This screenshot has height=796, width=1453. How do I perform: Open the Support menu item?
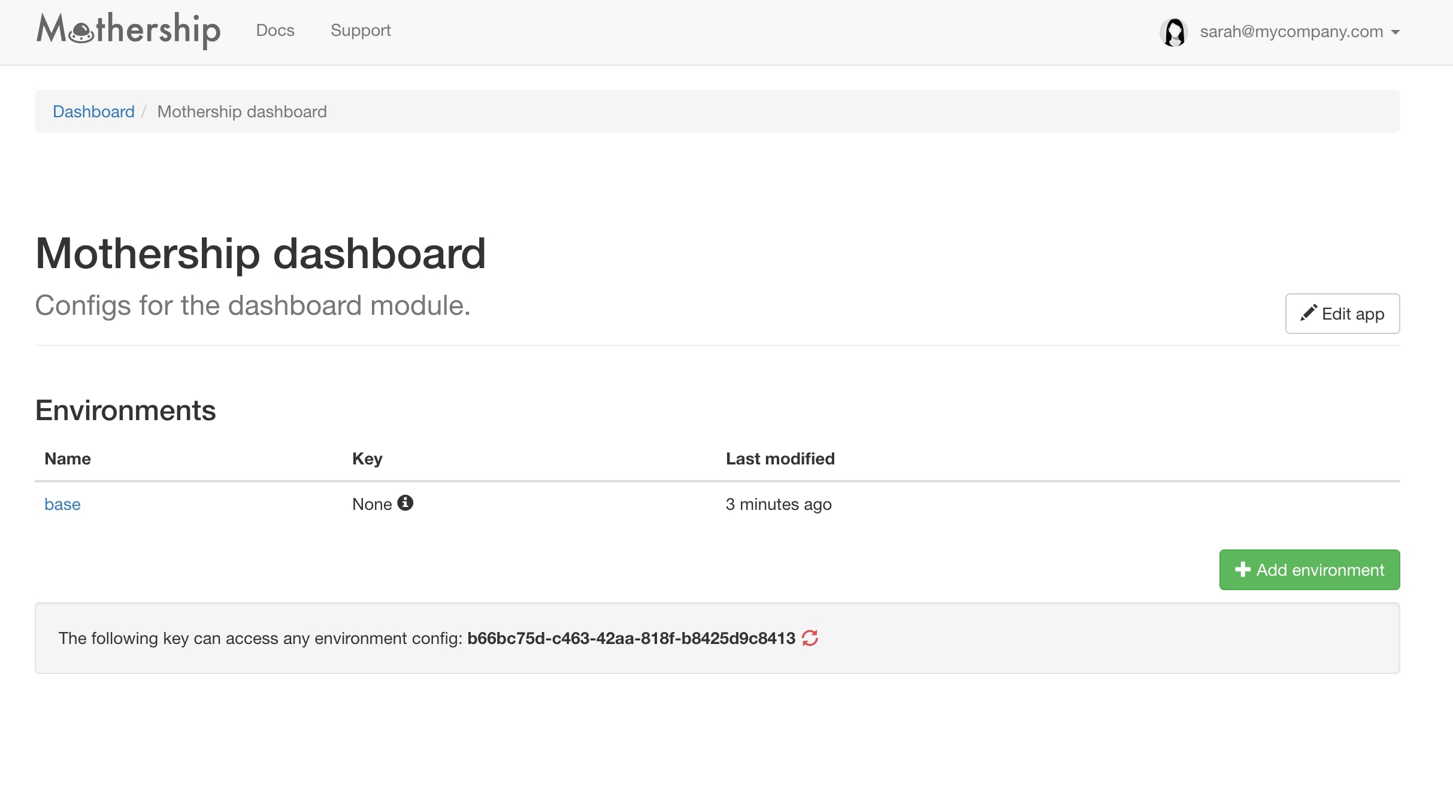tap(361, 30)
